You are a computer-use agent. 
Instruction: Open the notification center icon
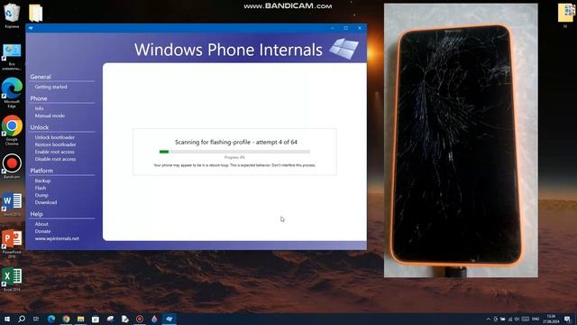point(567,319)
